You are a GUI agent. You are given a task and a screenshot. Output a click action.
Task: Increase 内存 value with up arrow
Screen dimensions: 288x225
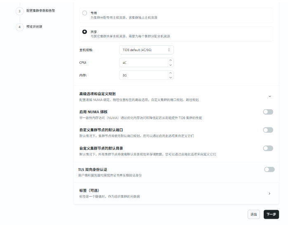[x=171, y=73]
